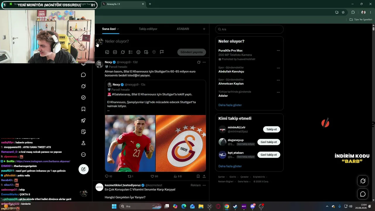This screenshot has width=375, height=211.
Task: Bookmark Nexy's post from its action bar
Action: click(198, 176)
